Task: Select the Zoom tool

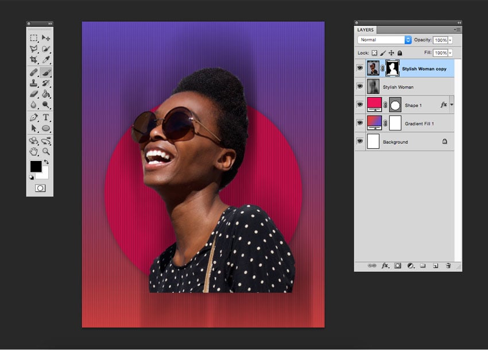Action: (46, 152)
